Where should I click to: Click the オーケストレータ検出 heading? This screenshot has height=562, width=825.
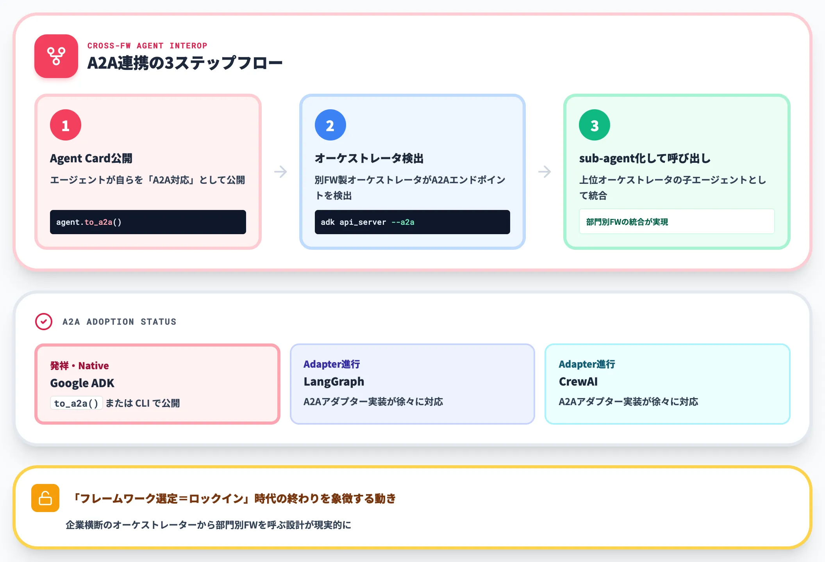click(x=369, y=158)
